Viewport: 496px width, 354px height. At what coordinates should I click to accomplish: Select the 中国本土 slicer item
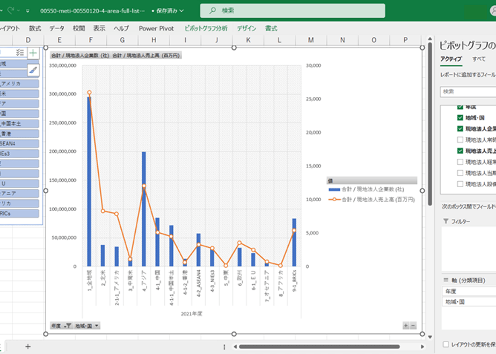point(19,123)
